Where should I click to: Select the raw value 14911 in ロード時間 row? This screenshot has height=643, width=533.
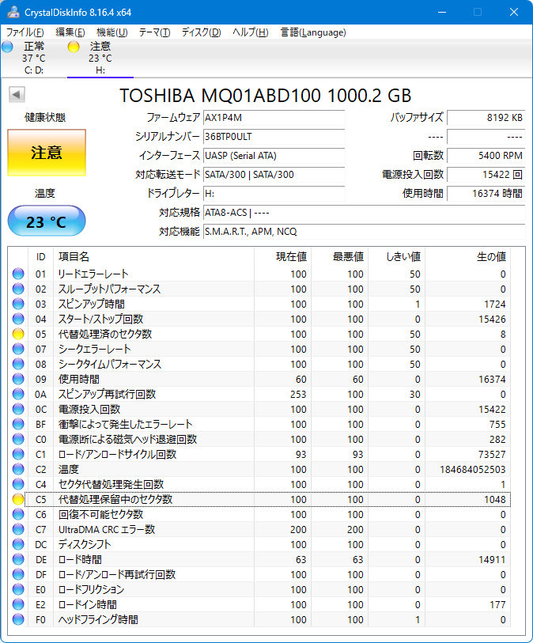click(492, 560)
